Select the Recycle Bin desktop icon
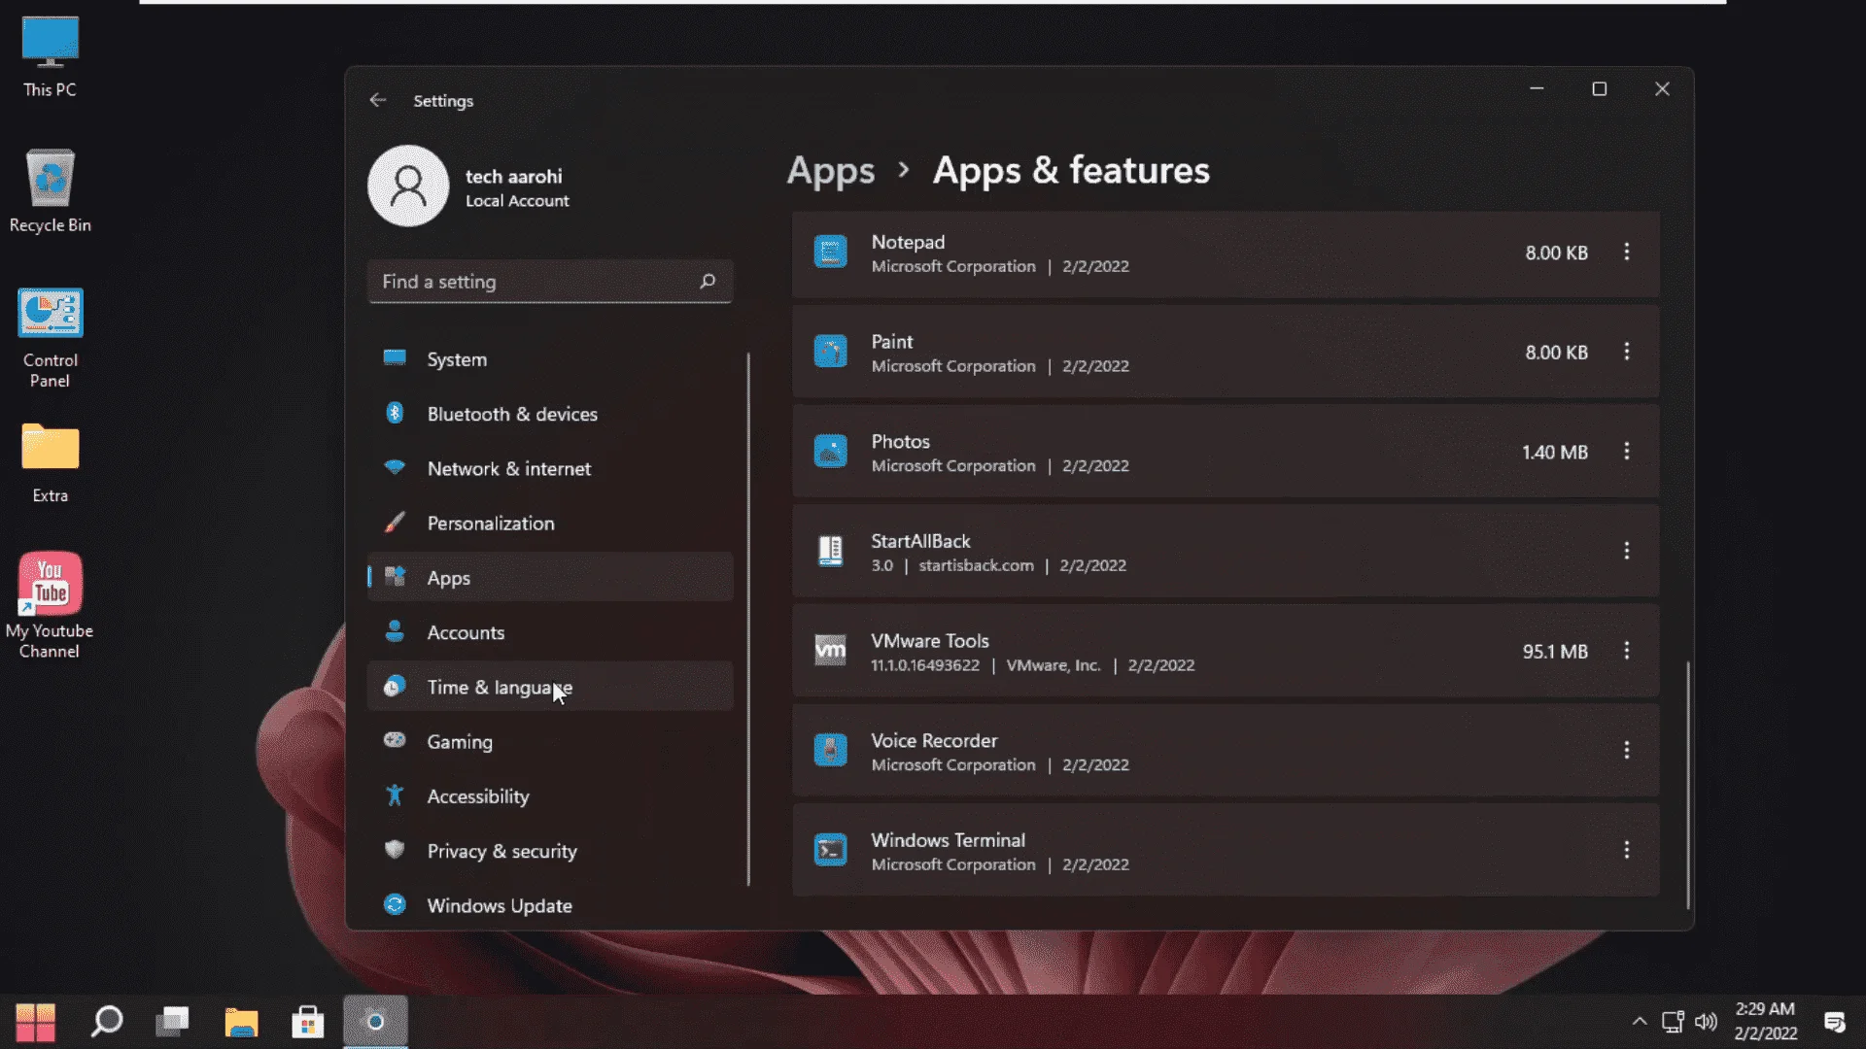Viewport: 1866px width, 1049px height. 50,191
